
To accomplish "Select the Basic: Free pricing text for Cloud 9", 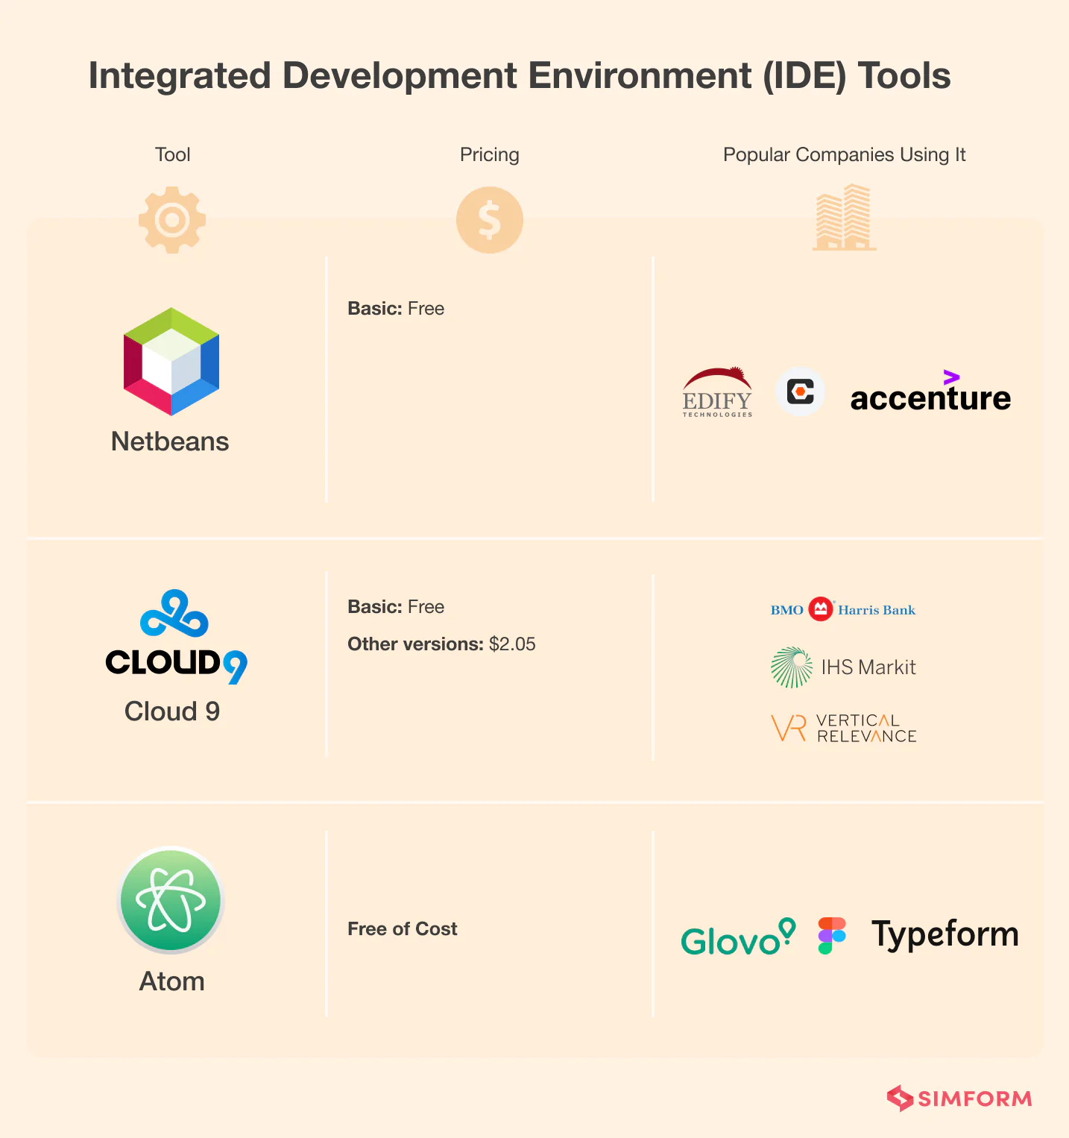I will tap(395, 607).
